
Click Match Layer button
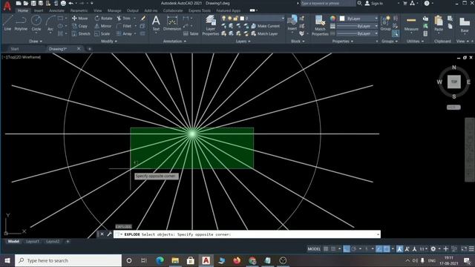[264, 33]
